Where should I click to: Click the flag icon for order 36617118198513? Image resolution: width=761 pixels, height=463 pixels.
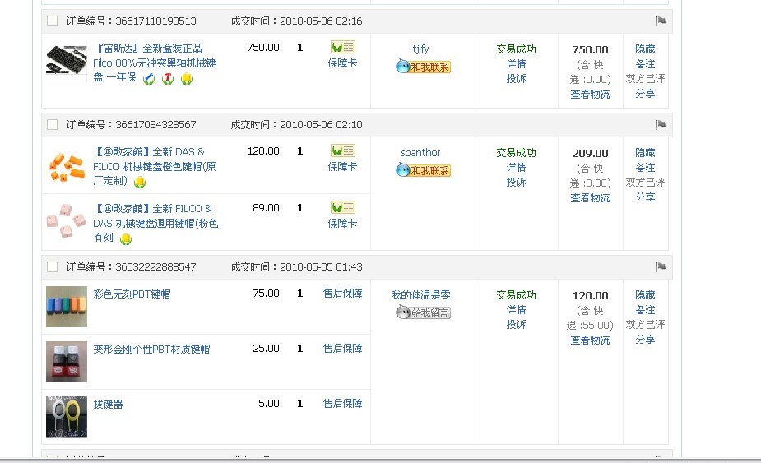pos(660,21)
